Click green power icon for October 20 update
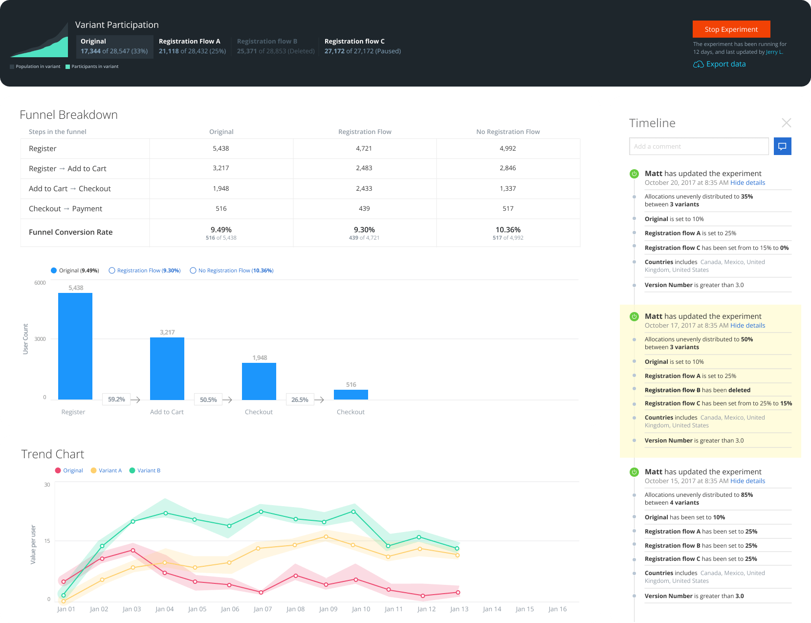Viewport: 811px width, 623px height. [634, 174]
